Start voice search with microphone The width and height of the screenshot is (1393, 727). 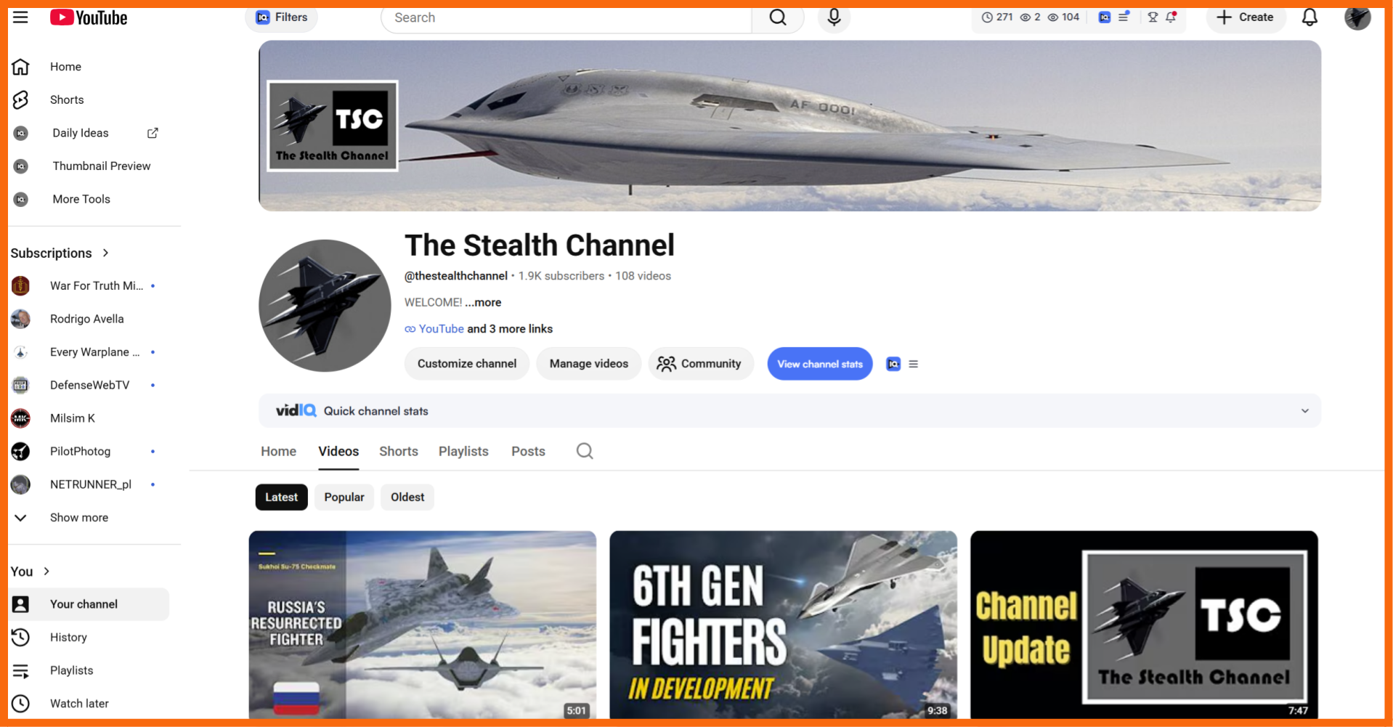click(834, 17)
